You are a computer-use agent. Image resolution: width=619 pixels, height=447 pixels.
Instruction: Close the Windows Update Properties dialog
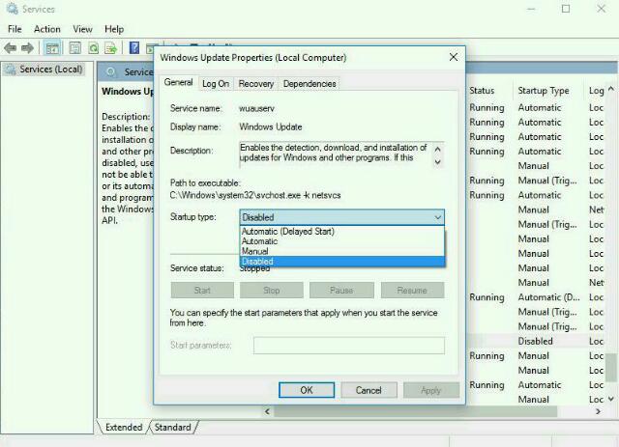click(x=453, y=58)
